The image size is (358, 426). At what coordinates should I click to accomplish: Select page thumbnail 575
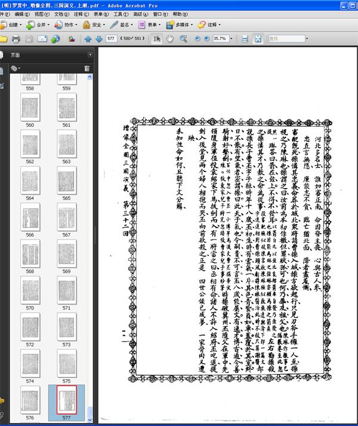click(x=66, y=363)
